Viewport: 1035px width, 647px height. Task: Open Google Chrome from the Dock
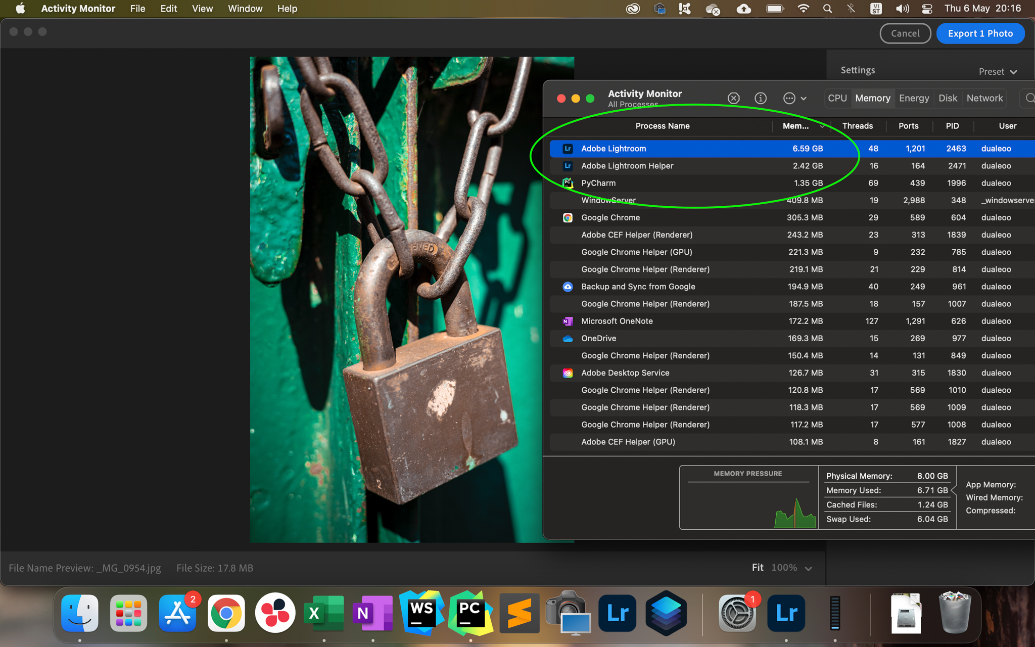tap(226, 613)
